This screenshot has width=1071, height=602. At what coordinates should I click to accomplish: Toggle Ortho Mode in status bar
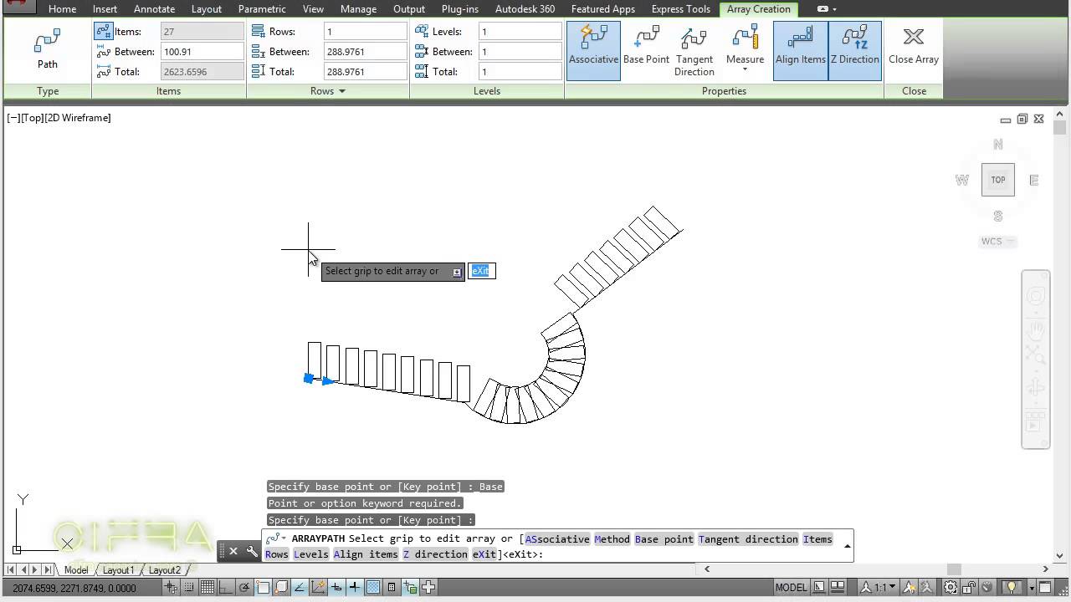click(x=225, y=587)
